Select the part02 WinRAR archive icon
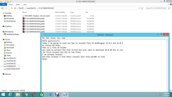Viewport: 172px width, 97px height. pyautogui.click(x=23, y=21)
